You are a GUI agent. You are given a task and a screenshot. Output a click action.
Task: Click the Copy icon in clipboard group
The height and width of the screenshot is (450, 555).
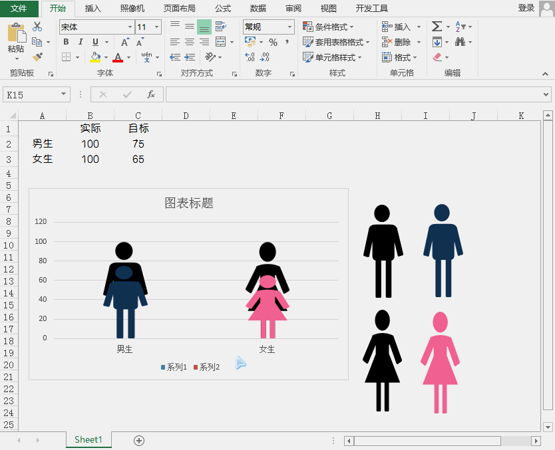tap(37, 42)
